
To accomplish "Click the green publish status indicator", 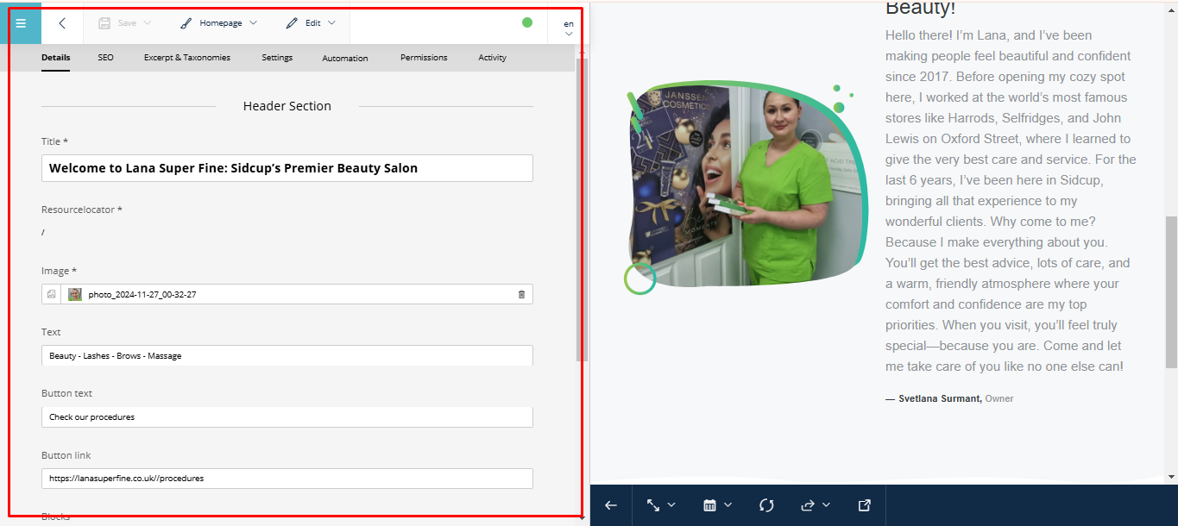I will pos(527,22).
